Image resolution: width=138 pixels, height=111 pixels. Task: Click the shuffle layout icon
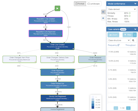(103, 12)
